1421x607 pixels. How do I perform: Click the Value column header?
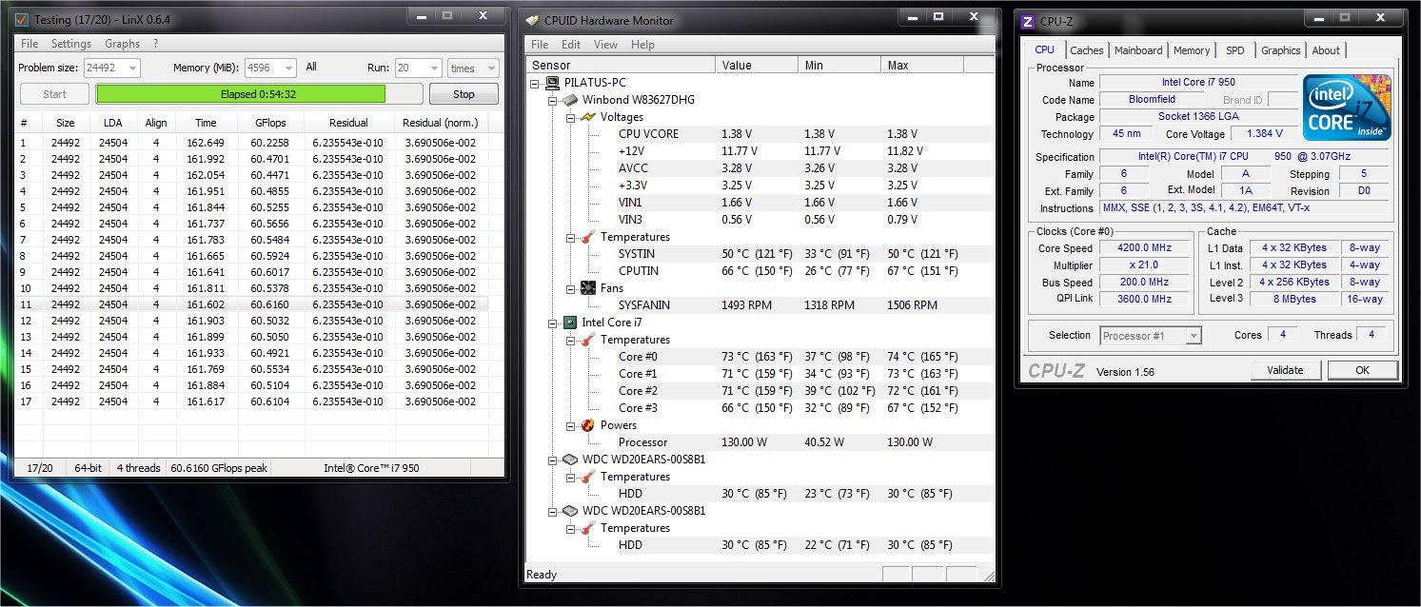[x=756, y=66]
